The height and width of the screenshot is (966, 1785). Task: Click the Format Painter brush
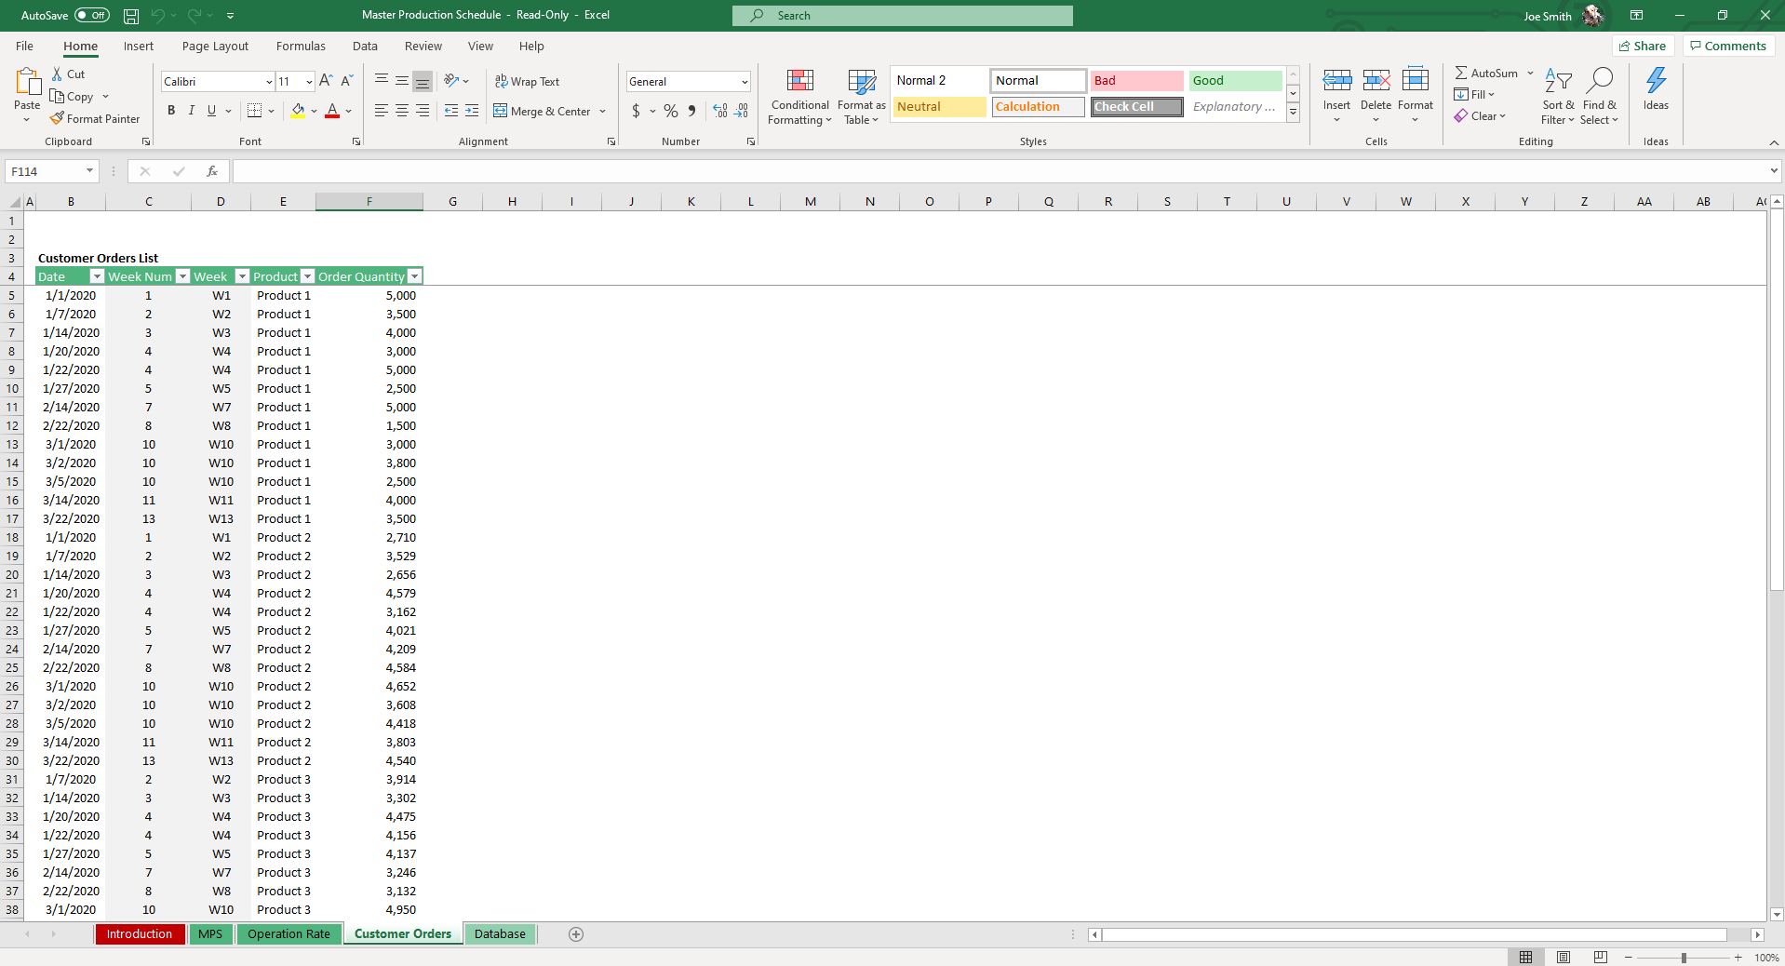click(x=57, y=119)
